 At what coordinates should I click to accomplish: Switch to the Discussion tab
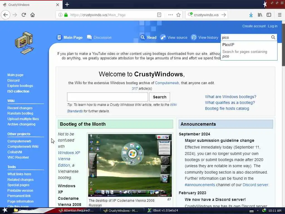click(99, 38)
